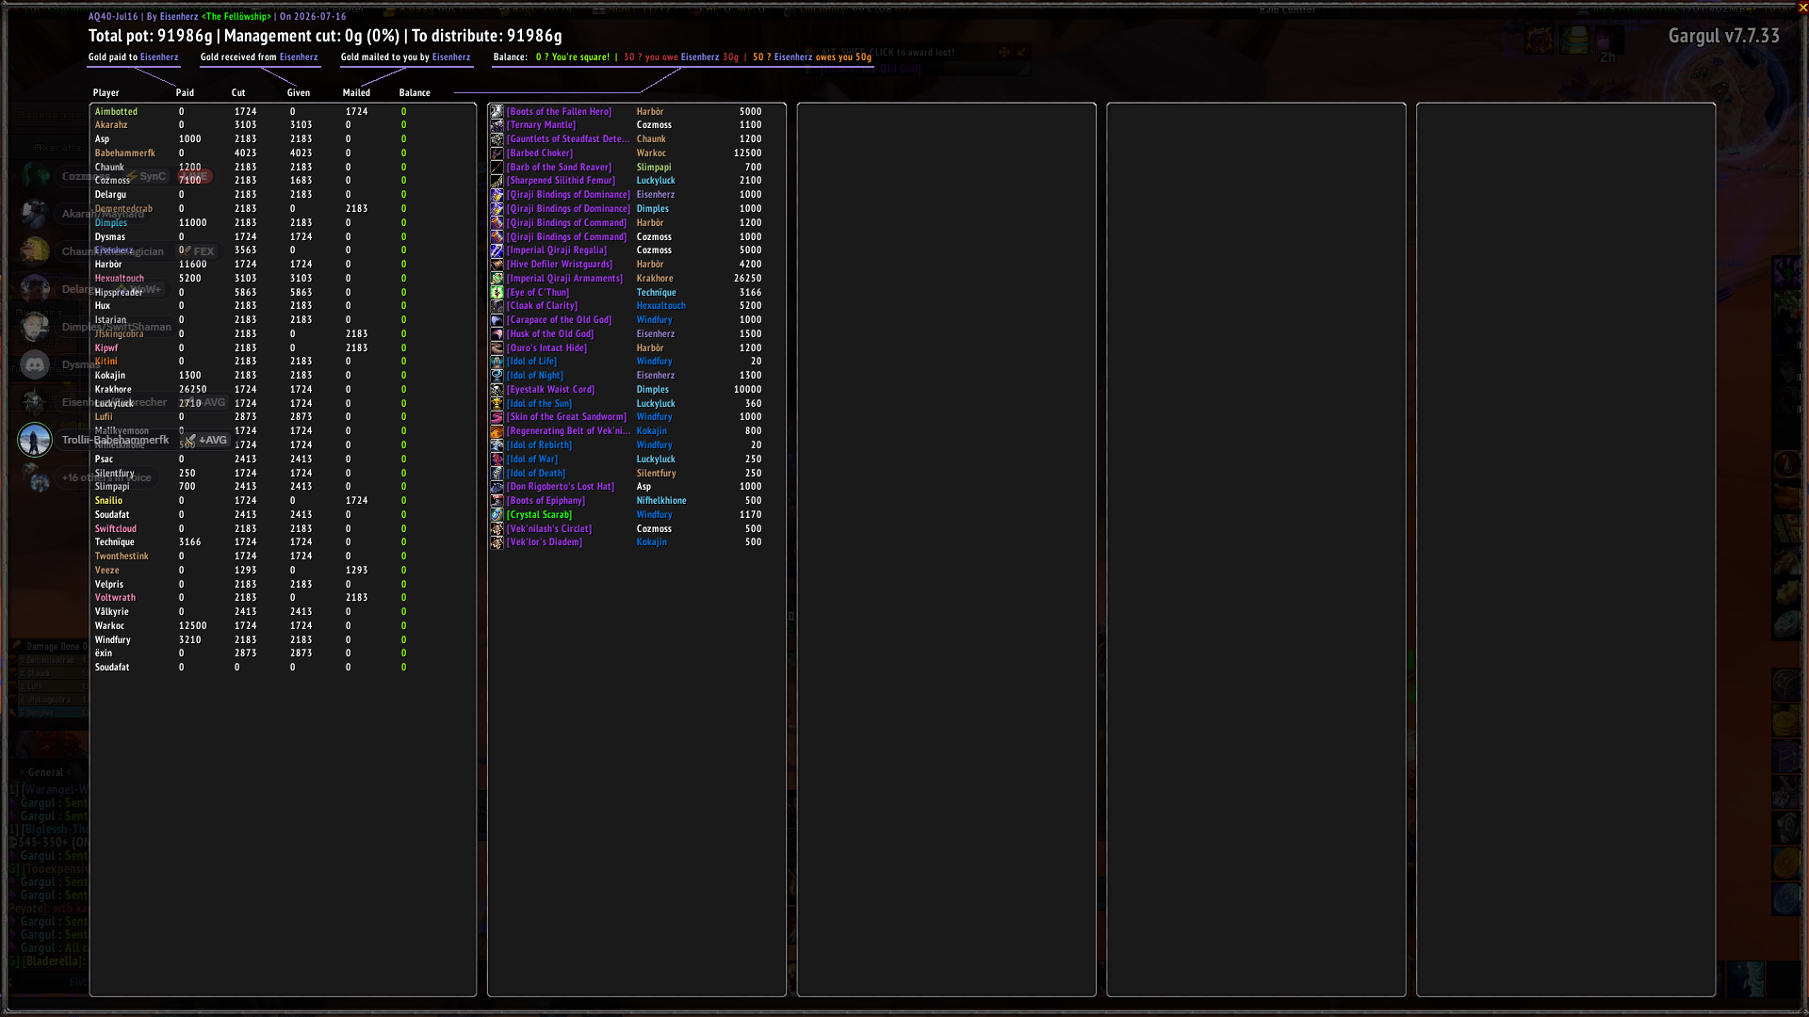Select player Aimbotted in the payout list

116,111
